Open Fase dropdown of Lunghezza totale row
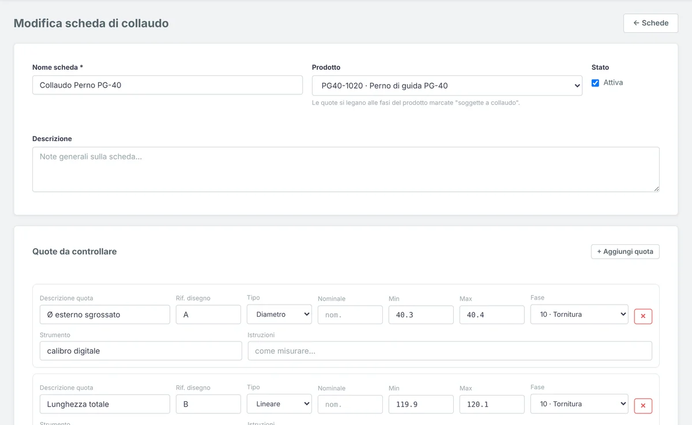Viewport: 692px width, 425px height. point(579,404)
